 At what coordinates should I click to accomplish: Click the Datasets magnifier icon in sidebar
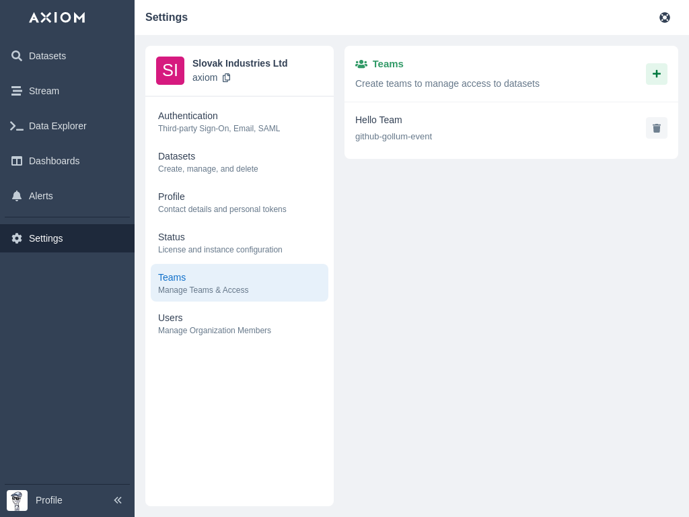[x=17, y=56]
